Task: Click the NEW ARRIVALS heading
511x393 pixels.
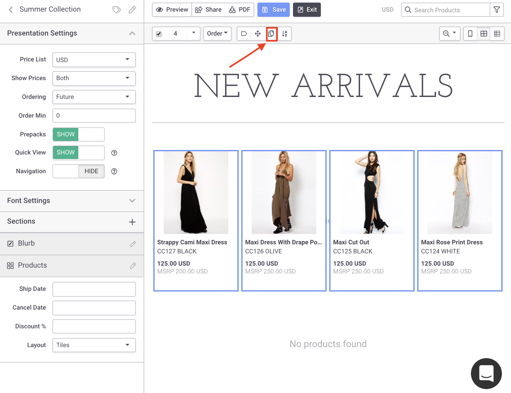Action: pos(323,86)
